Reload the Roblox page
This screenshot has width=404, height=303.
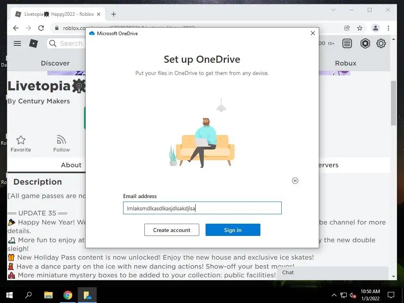[41, 28]
